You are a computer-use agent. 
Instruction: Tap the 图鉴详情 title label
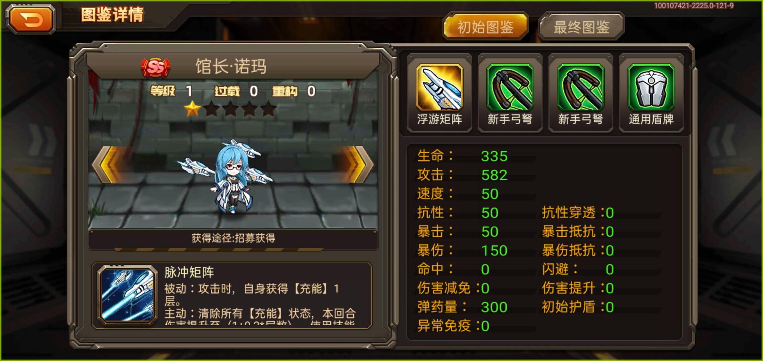tap(112, 15)
